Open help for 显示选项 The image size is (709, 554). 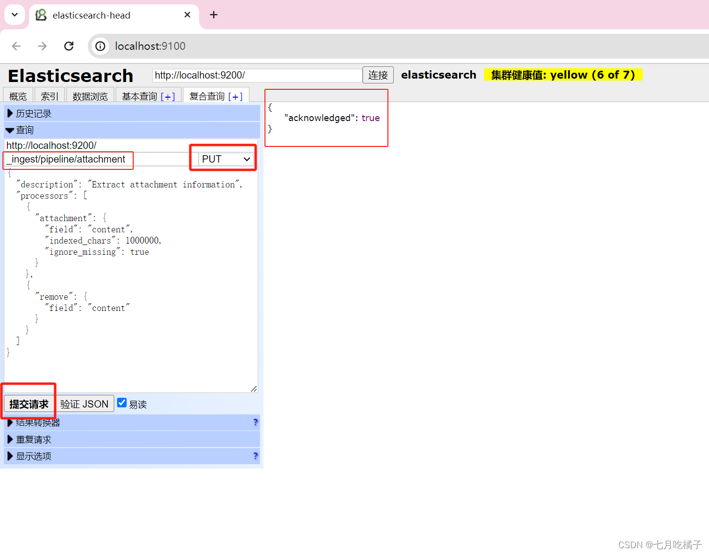(x=255, y=456)
